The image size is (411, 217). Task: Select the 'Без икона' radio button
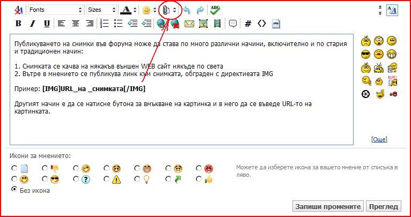tap(14, 190)
